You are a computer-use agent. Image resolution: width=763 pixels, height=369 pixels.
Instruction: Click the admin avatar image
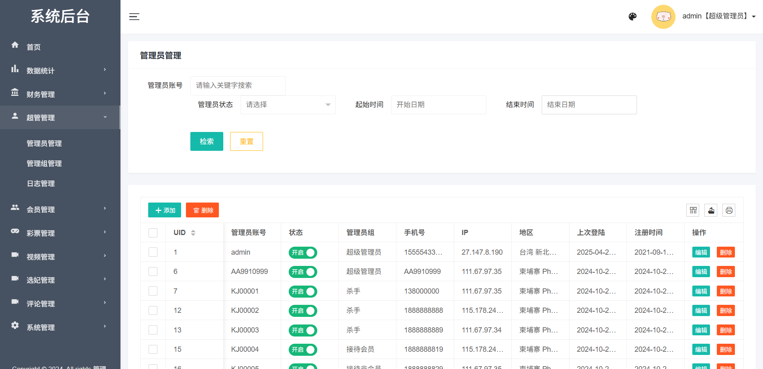663,16
